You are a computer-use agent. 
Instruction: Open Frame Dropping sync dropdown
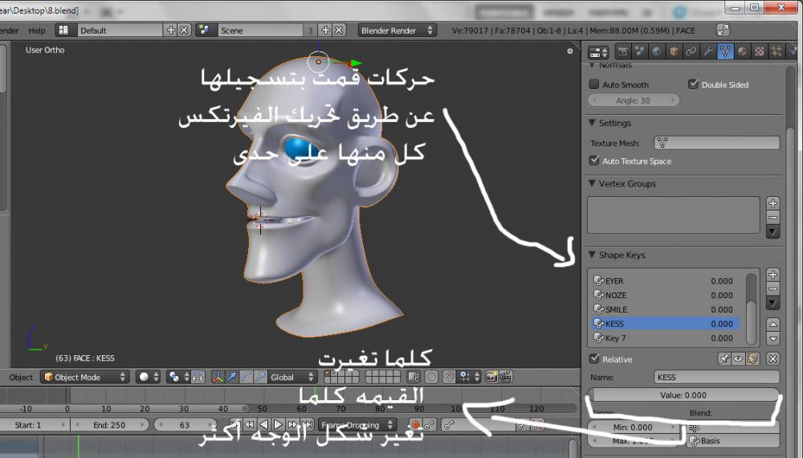click(357, 425)
